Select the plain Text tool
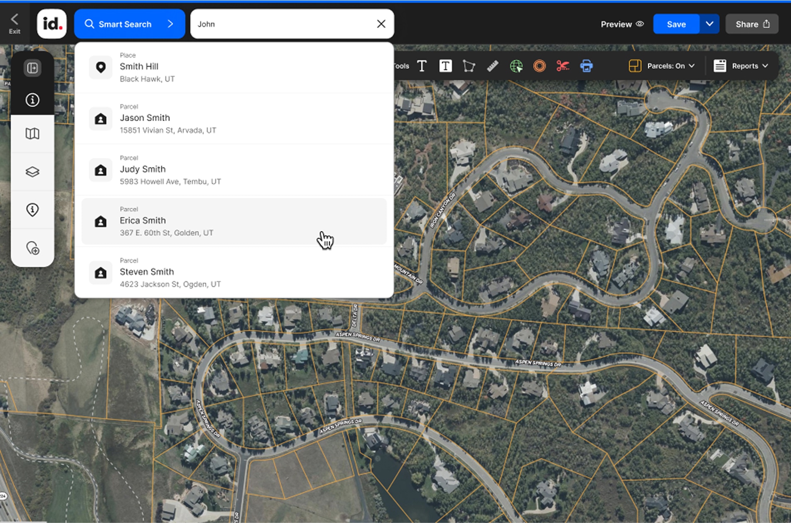 pyautogui.click(x=422, y=66)
